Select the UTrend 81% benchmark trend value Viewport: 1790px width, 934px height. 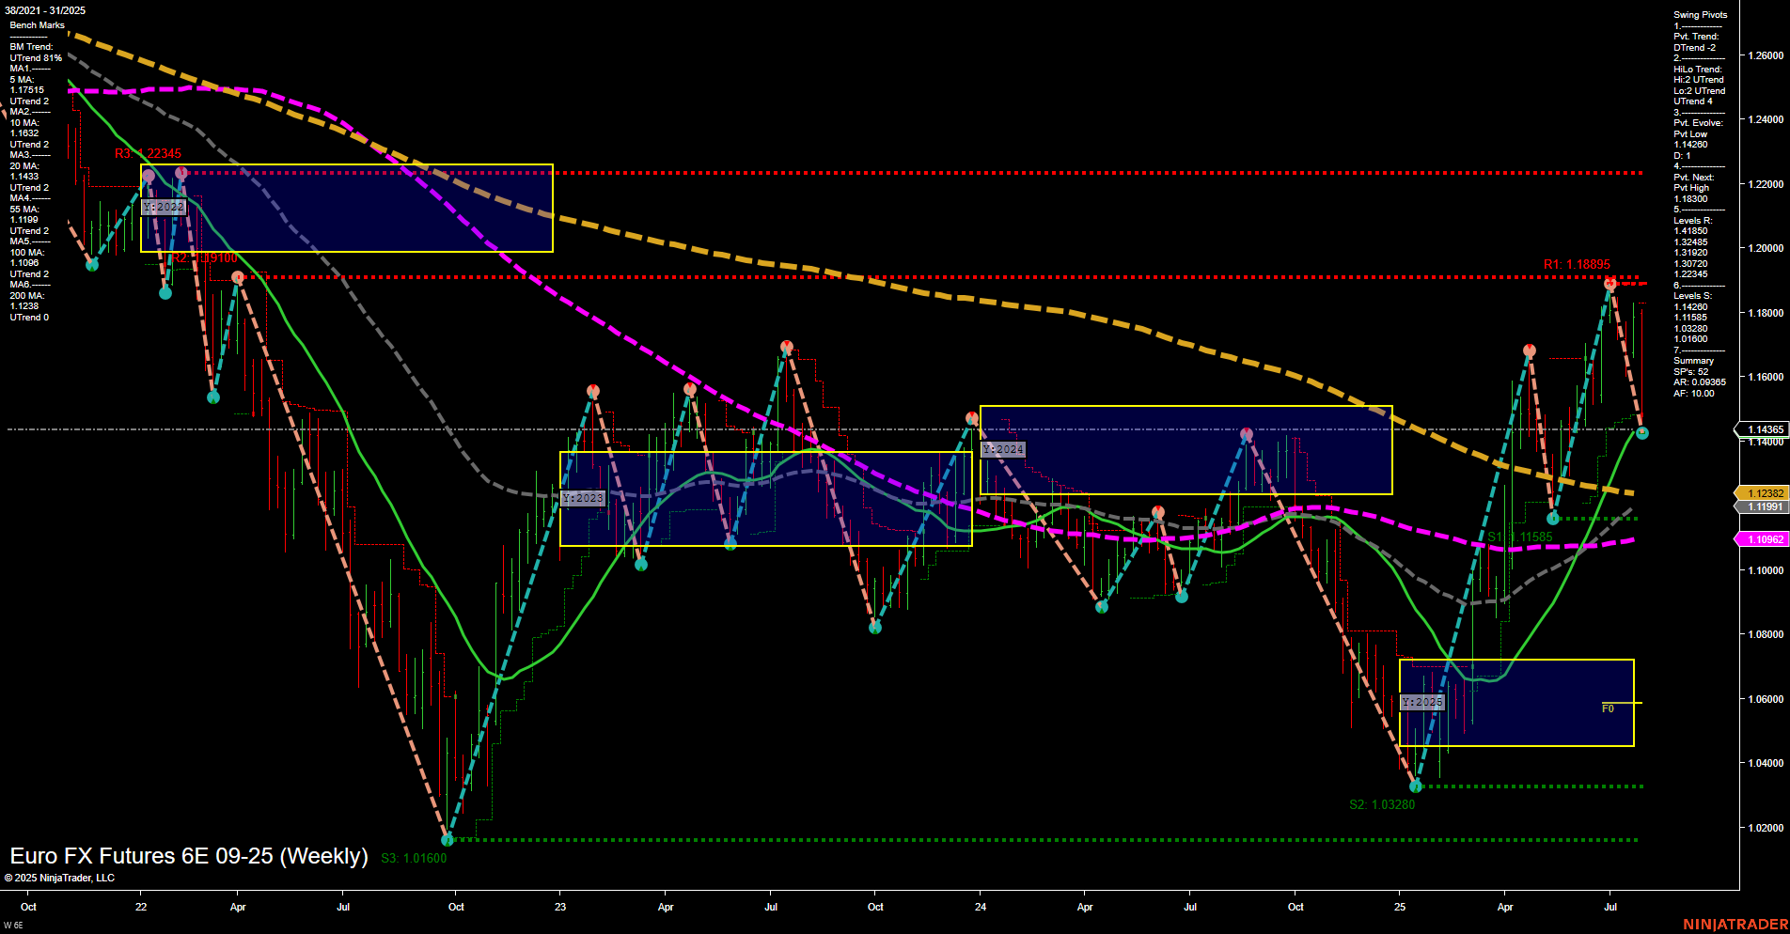pos(36,58)
